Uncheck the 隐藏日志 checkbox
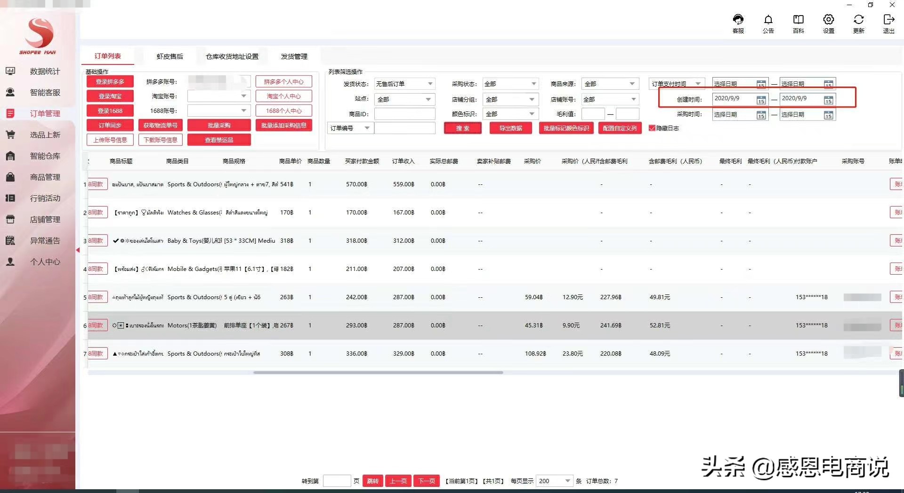This screenshot has width=904, height=493. (x=652, y=128)
